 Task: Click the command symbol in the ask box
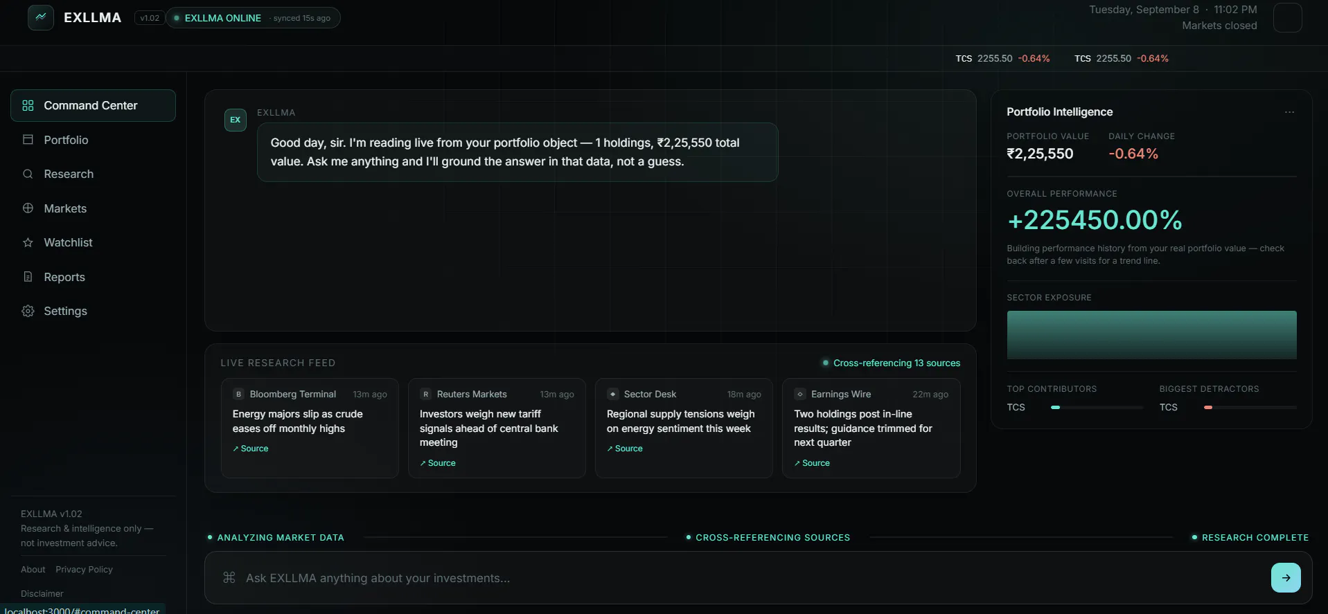[229, 577]
